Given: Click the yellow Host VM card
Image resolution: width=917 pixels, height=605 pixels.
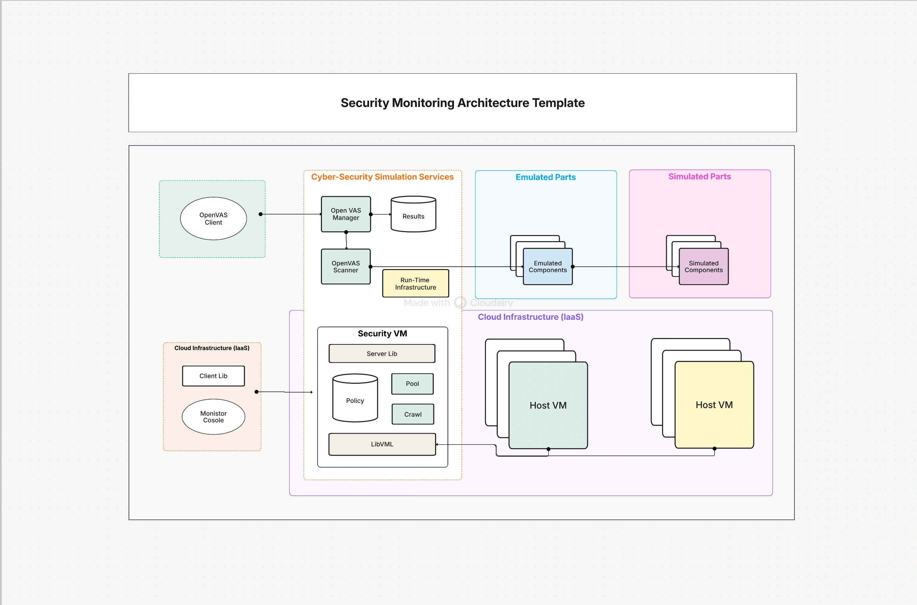Looking at the screenshot, I should 714,405.
